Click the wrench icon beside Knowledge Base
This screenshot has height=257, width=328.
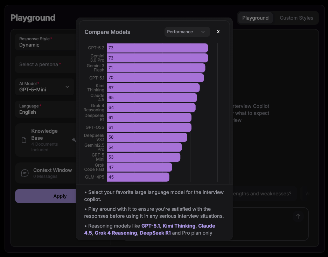pyautogui.click(x=74, y=140)
